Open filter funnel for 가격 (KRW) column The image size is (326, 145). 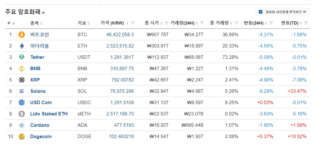click(x=133, y=23)
